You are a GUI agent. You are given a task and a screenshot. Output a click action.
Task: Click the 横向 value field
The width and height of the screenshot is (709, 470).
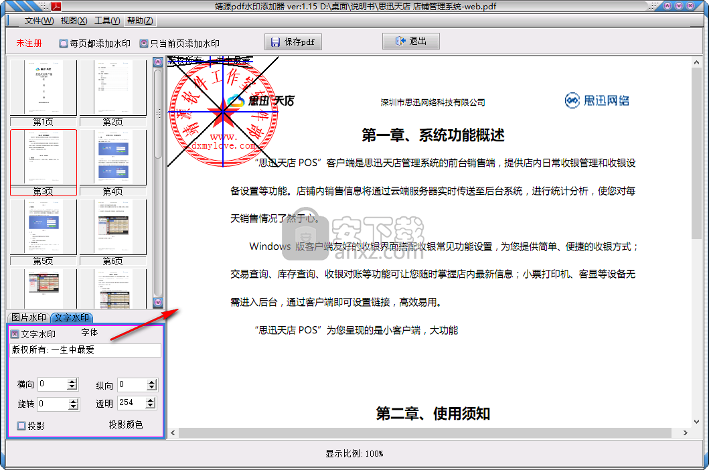[53, 384]
